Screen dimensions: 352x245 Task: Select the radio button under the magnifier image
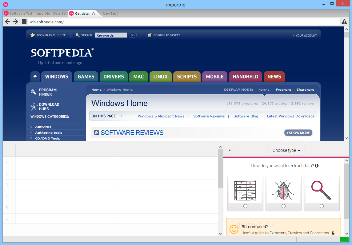(x=322, y=206)
